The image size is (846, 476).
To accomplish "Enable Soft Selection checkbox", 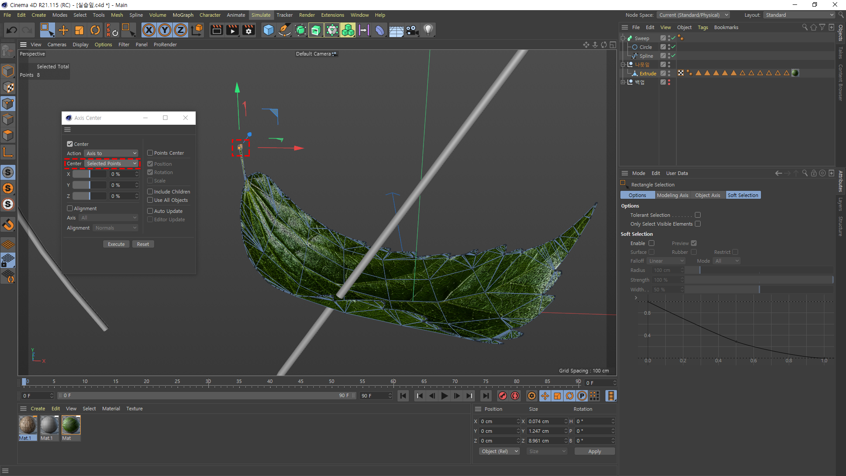I will (652, 243).
